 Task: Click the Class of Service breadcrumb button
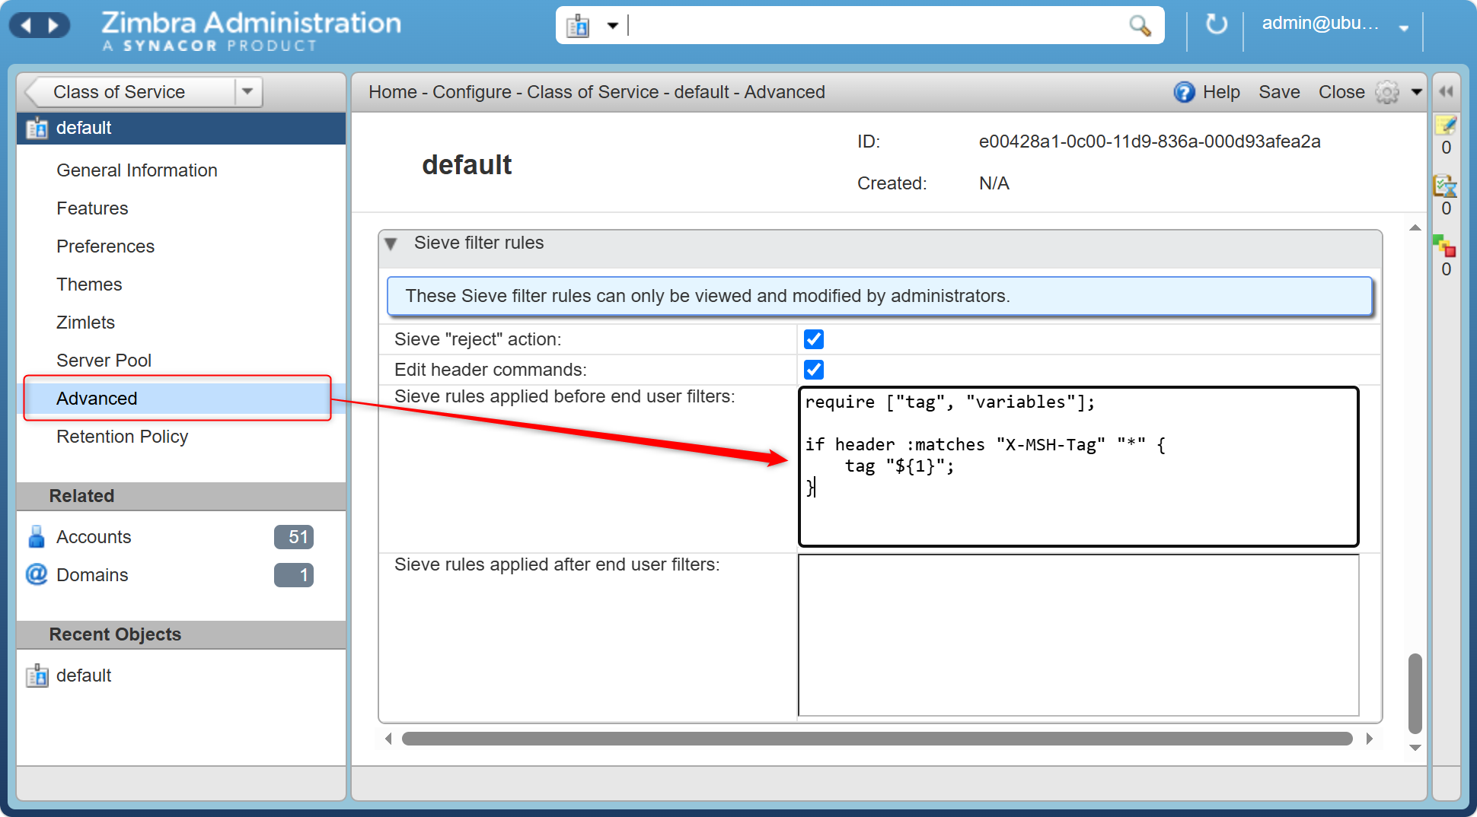131,92
